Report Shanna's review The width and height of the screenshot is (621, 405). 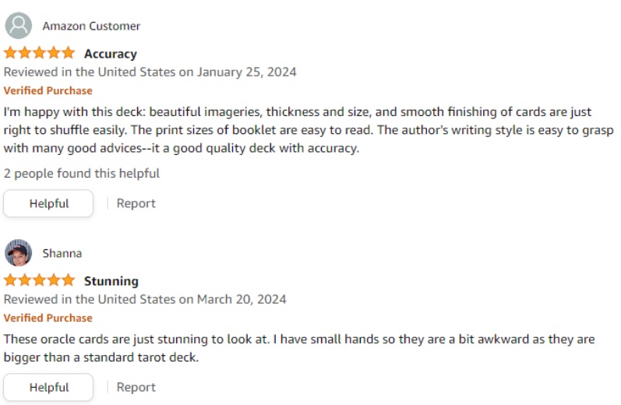click(x=136, y=387)
